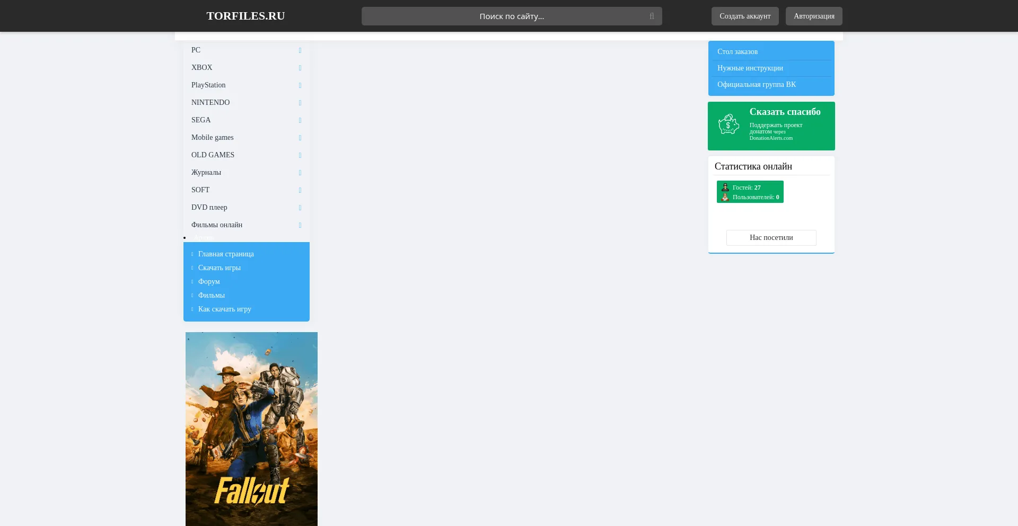Open the XBOX category

pos(201,67)
